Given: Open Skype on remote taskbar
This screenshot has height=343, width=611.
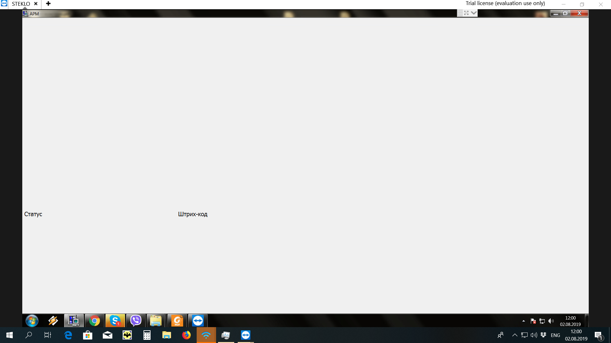Looking at the screenshot, I should tap(115, 321).
